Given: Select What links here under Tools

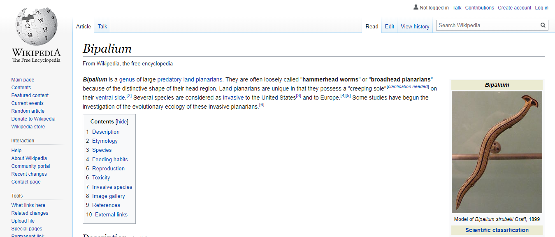Looking at the screenshot, I should (28, 205).
